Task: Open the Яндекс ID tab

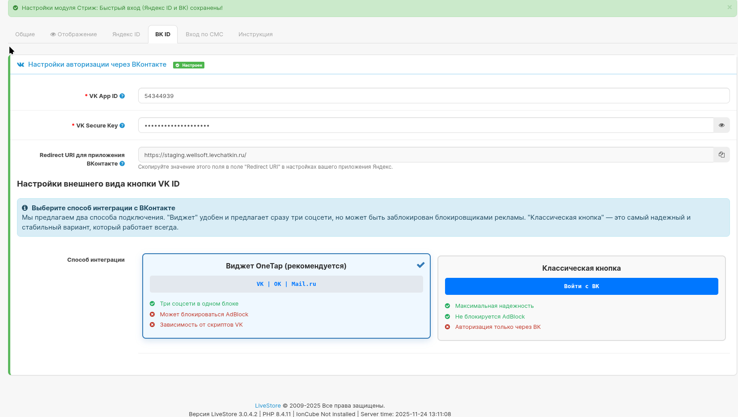Action: click(126, 34)
